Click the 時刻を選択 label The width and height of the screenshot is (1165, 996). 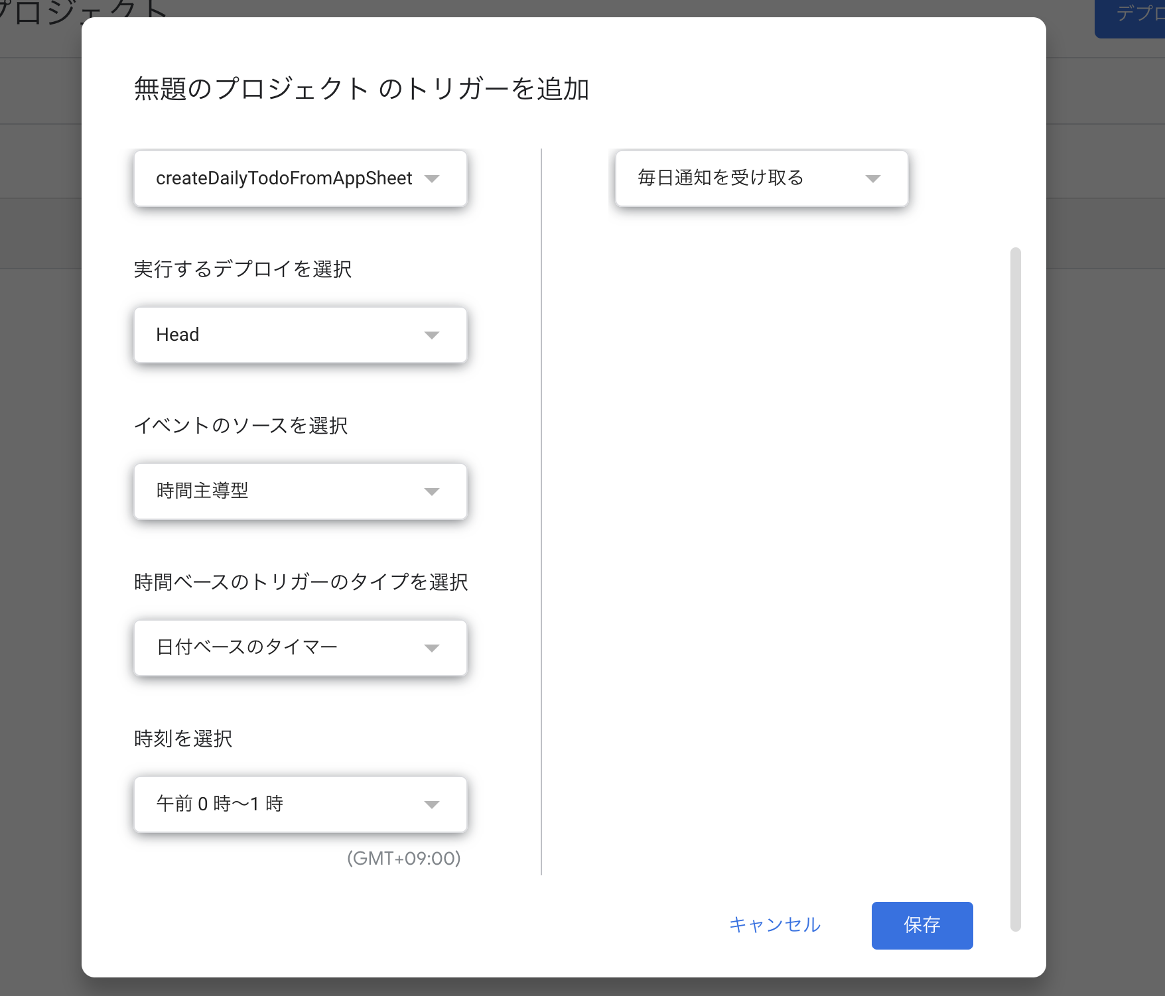pyautogui.click(x=183, y=739)
